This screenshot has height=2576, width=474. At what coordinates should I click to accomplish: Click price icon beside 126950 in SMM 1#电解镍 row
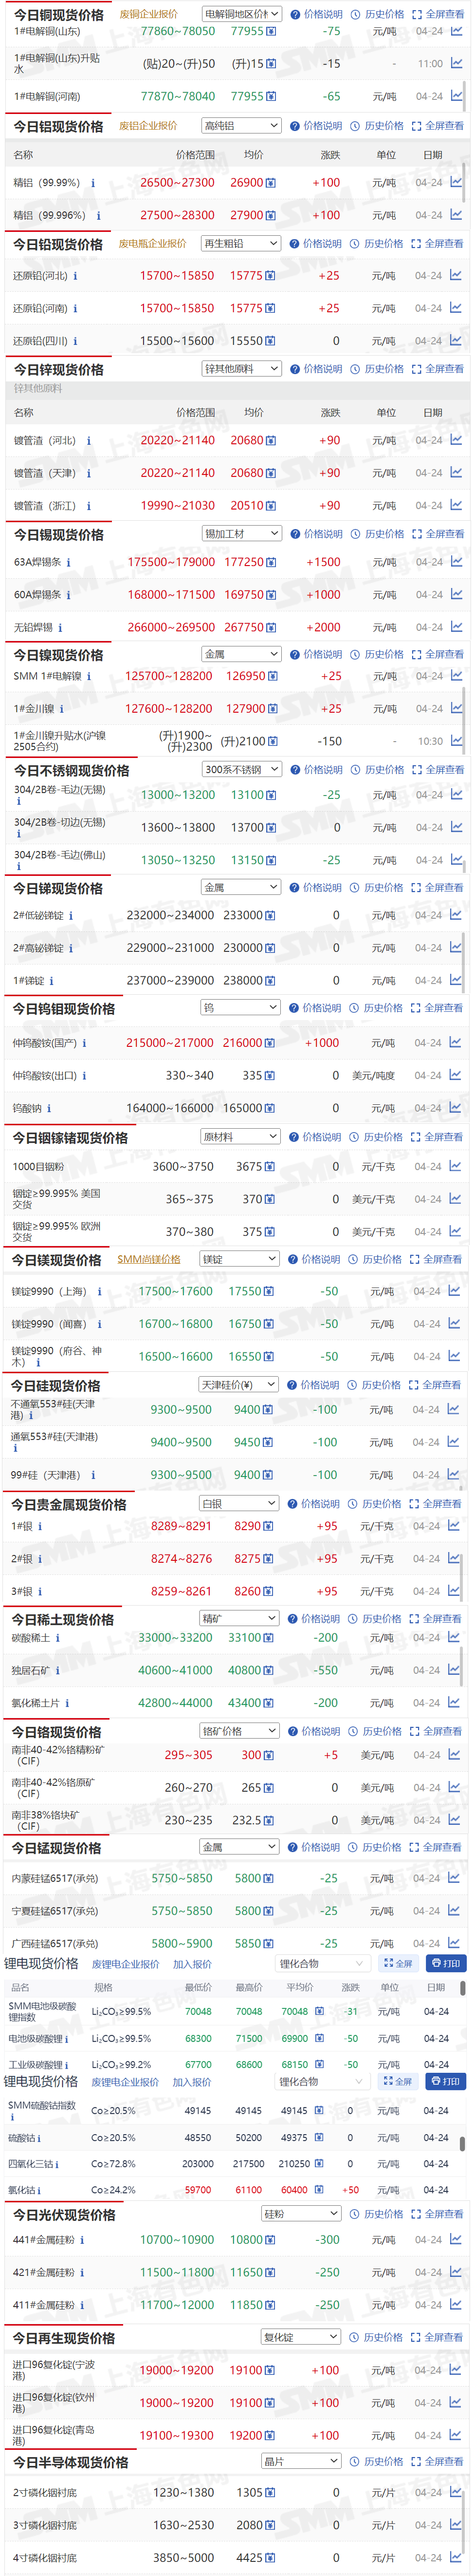click(x=273, y=676)
